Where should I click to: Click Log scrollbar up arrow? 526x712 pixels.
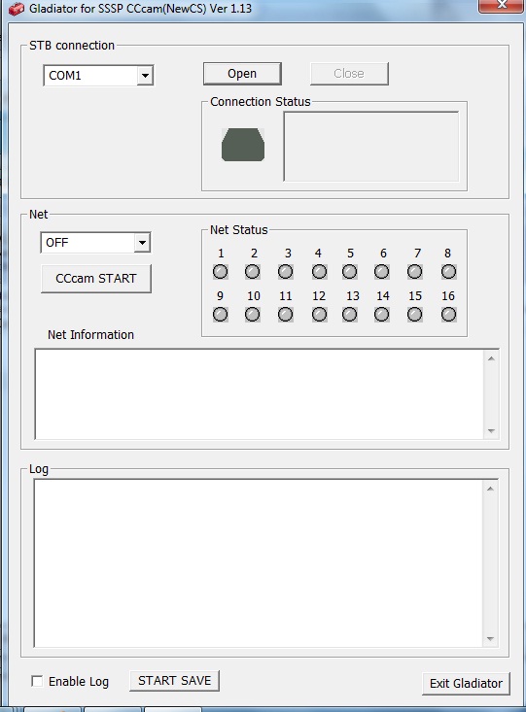point(490,489)
